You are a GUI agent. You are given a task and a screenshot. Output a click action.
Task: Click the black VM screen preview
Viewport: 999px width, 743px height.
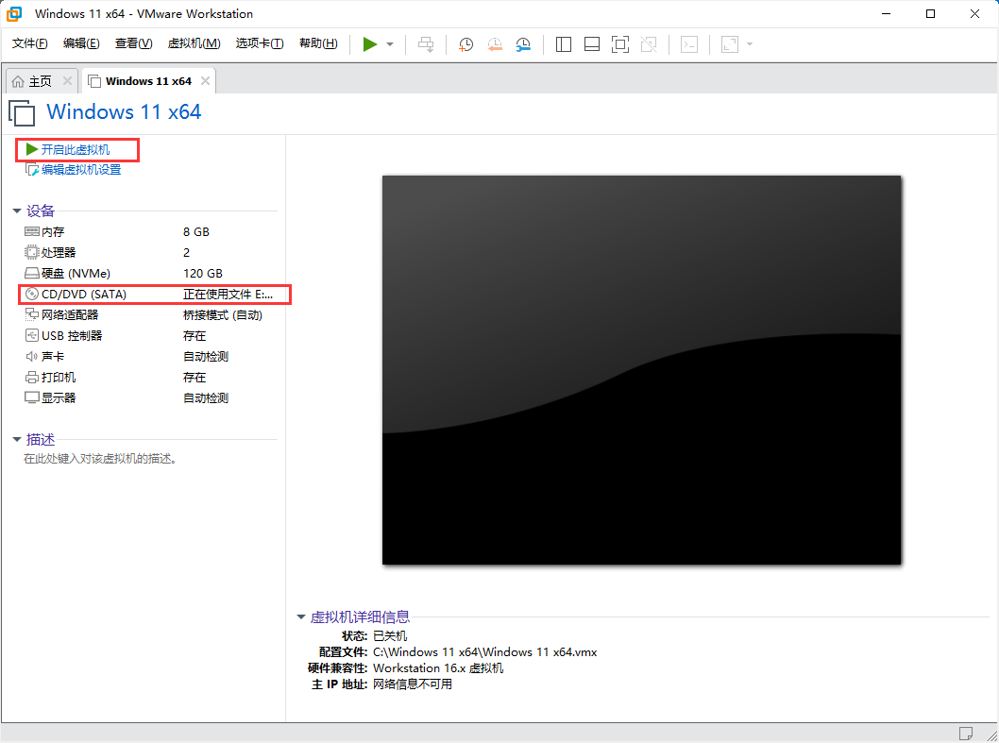pyautogui.click(x=641, y=370)
